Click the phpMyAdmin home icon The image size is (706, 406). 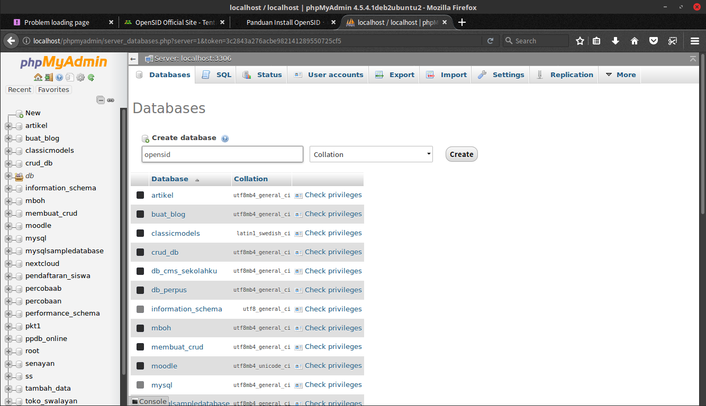pos(38,77)
